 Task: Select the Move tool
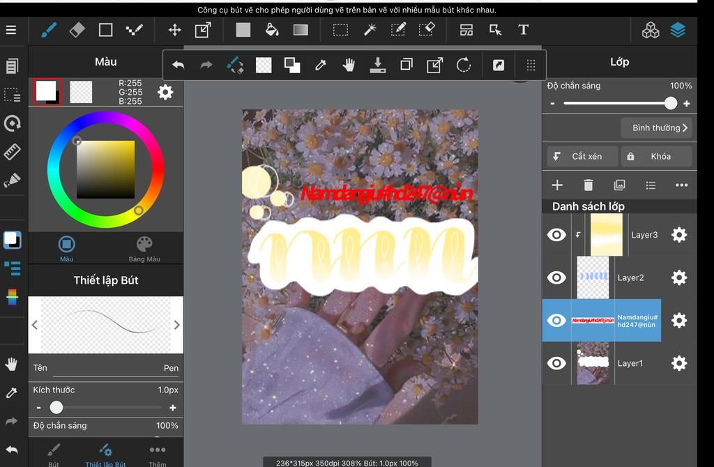pyautogui.click(x=175, y=30)
